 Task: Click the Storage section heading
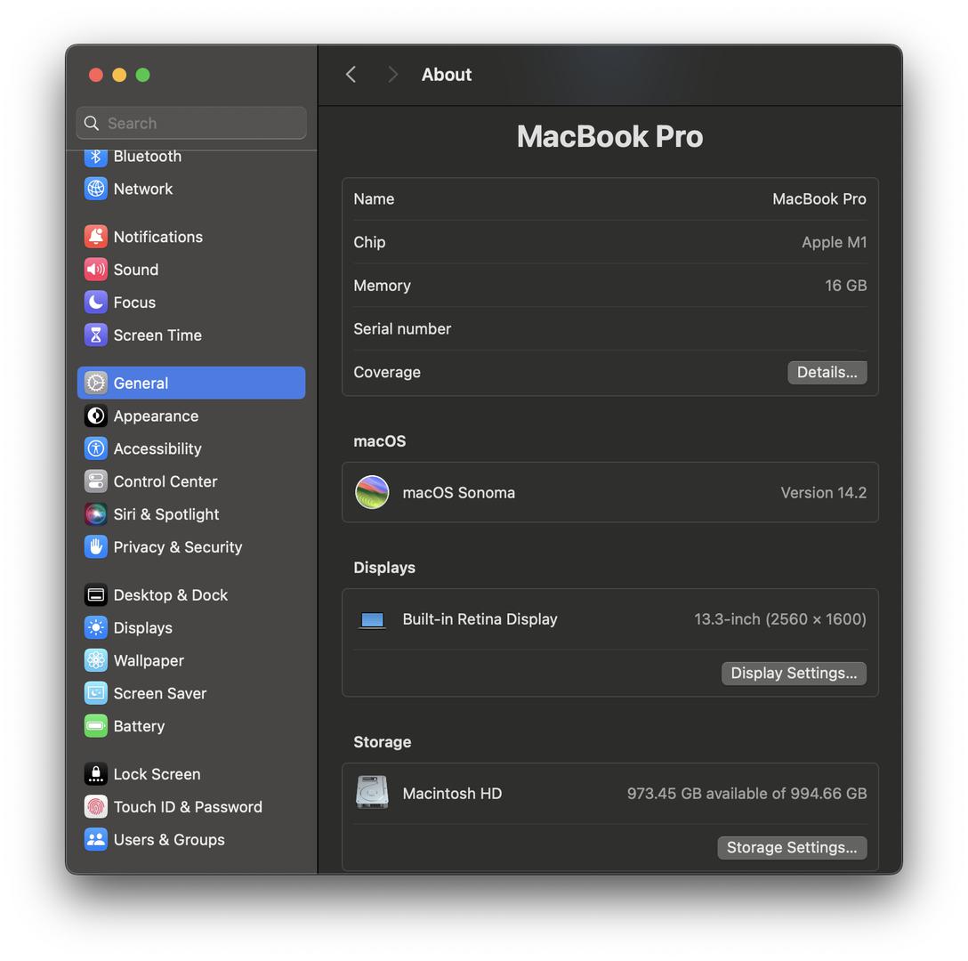tap(383, 742)
